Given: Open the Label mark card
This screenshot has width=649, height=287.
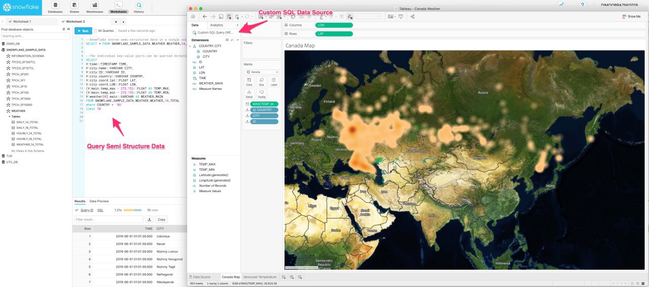Looking at the screenshot, I should pos(274,82).
